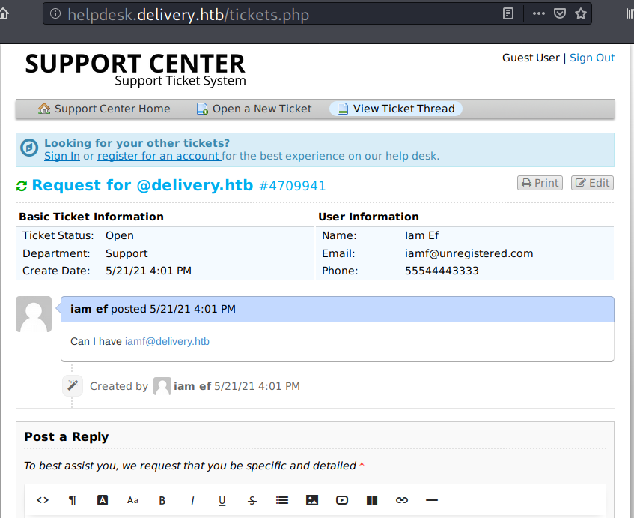This screenshot has height=518, width=634.
Task: Open the text color picker in editor
Action: [x=103, y=500]
